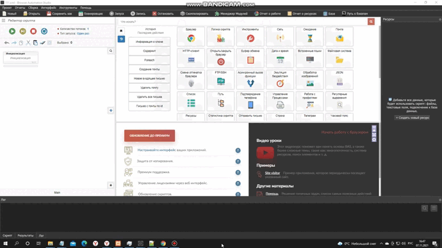Select Создание почты in history list
The width and height of the screenshot is (442, 248).
point(149,69)
